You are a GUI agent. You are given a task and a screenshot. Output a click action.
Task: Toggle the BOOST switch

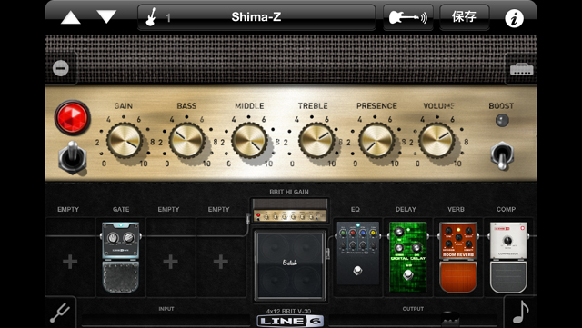502,155
